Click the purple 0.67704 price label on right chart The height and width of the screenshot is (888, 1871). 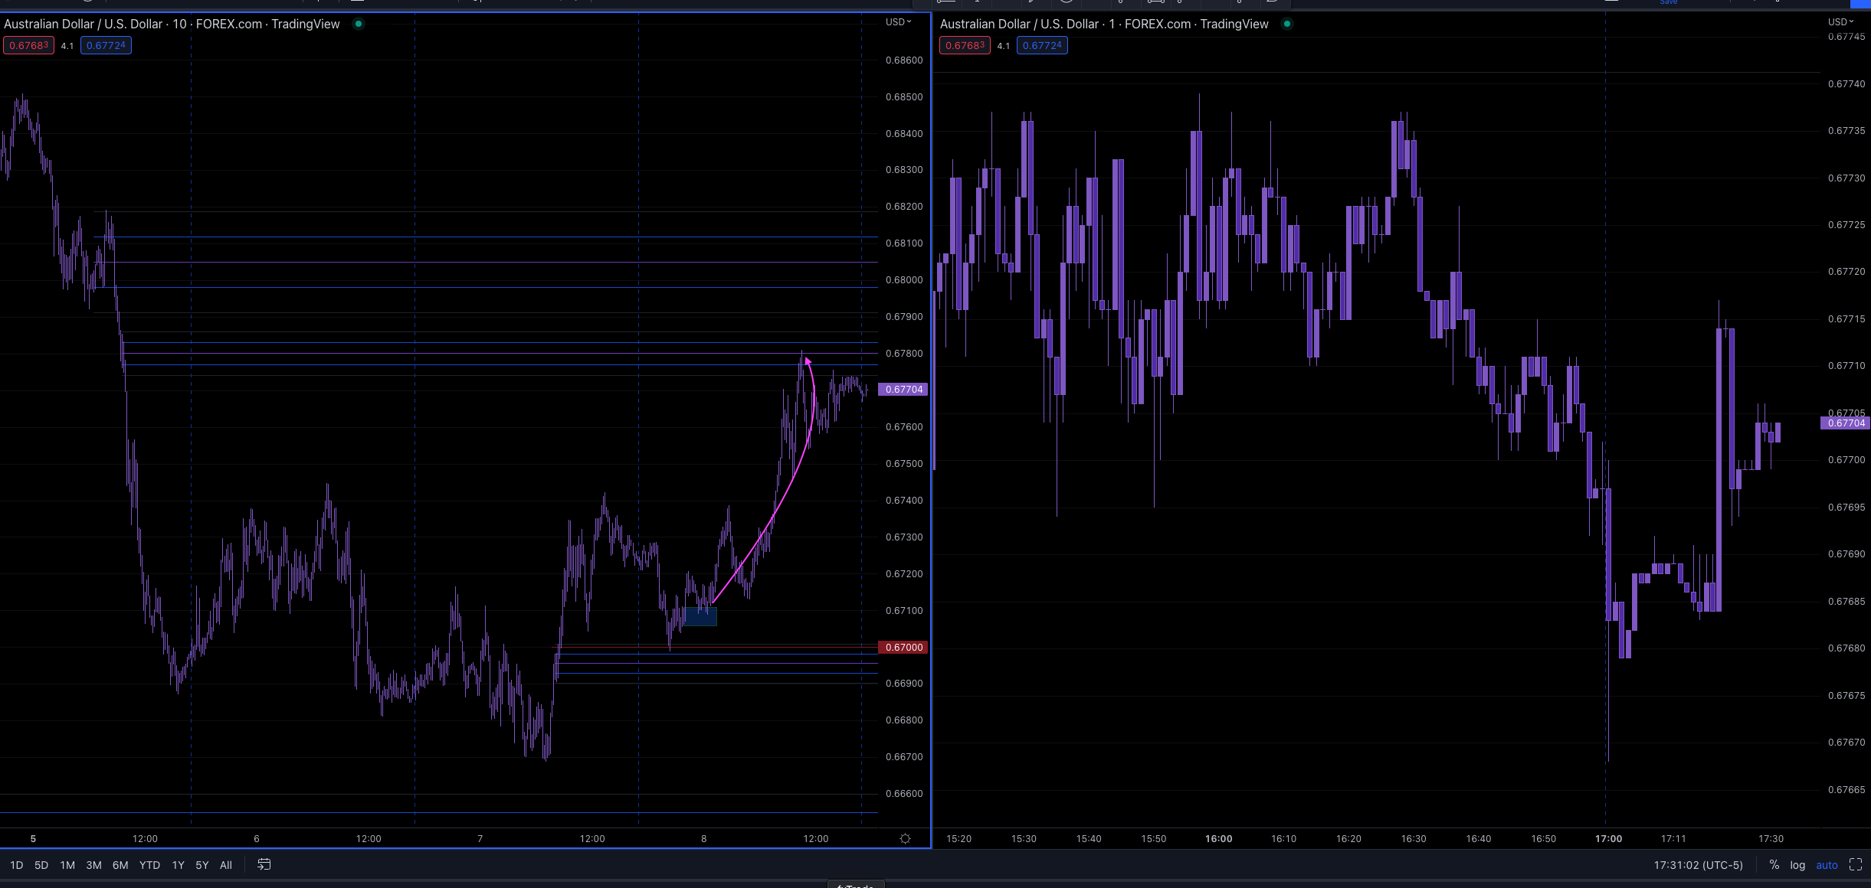pos(1846,423)
